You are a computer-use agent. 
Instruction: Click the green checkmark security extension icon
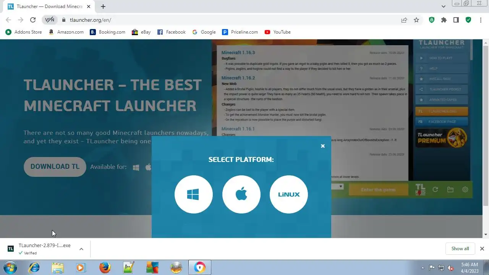468,20
